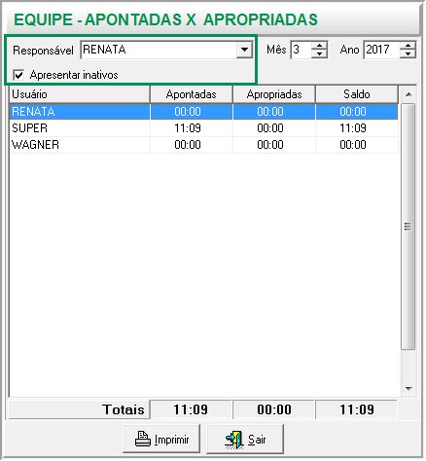
Task: Increase the Mês value with up arrow
Action: pos(319,46)
